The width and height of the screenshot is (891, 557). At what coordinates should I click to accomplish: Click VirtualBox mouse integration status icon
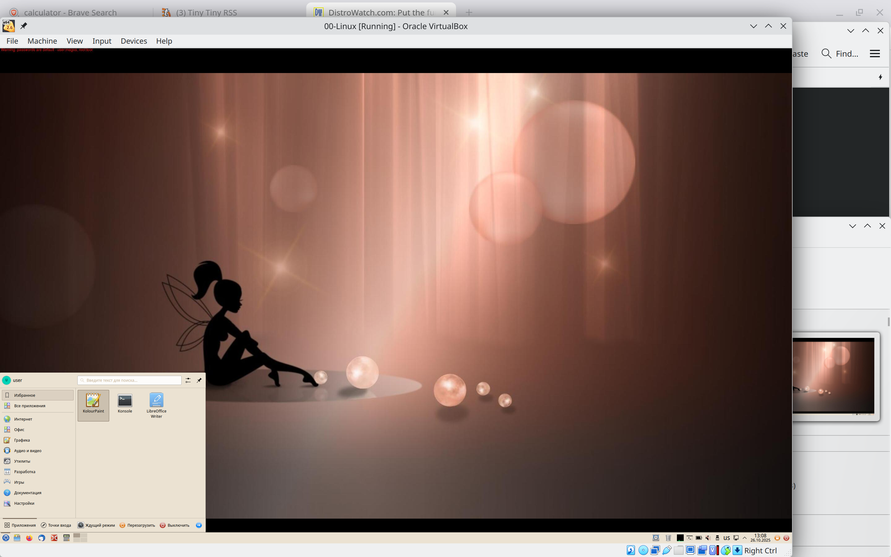point(726,551)
